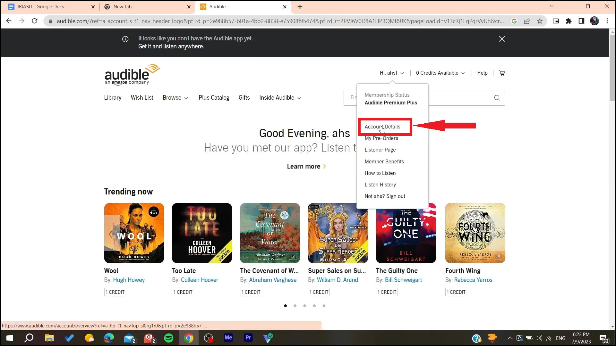Switch to IRIASU Google Docs tab

coord(41,7)
